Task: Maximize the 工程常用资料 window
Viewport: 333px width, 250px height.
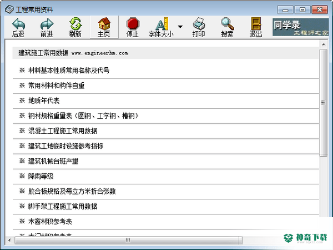Action: point(302,10)
